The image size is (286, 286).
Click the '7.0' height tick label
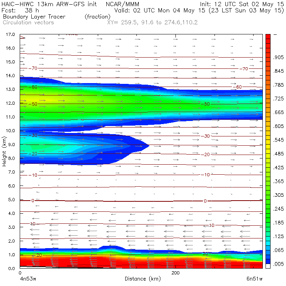[x=12, y=172]
